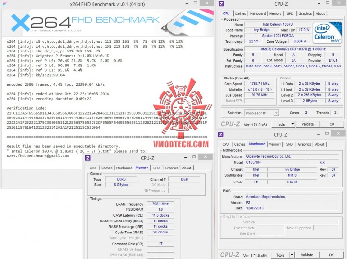Click the 'encoded 2500 frames, 4.45 fps' line
The image size is (347, 259).
point(55,84)
